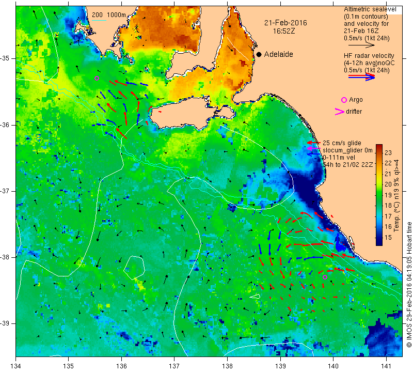The width and height of the screenshot is (413, 372).
Task: Click the '0-111m vel' label
Action: tap(339, 158)
